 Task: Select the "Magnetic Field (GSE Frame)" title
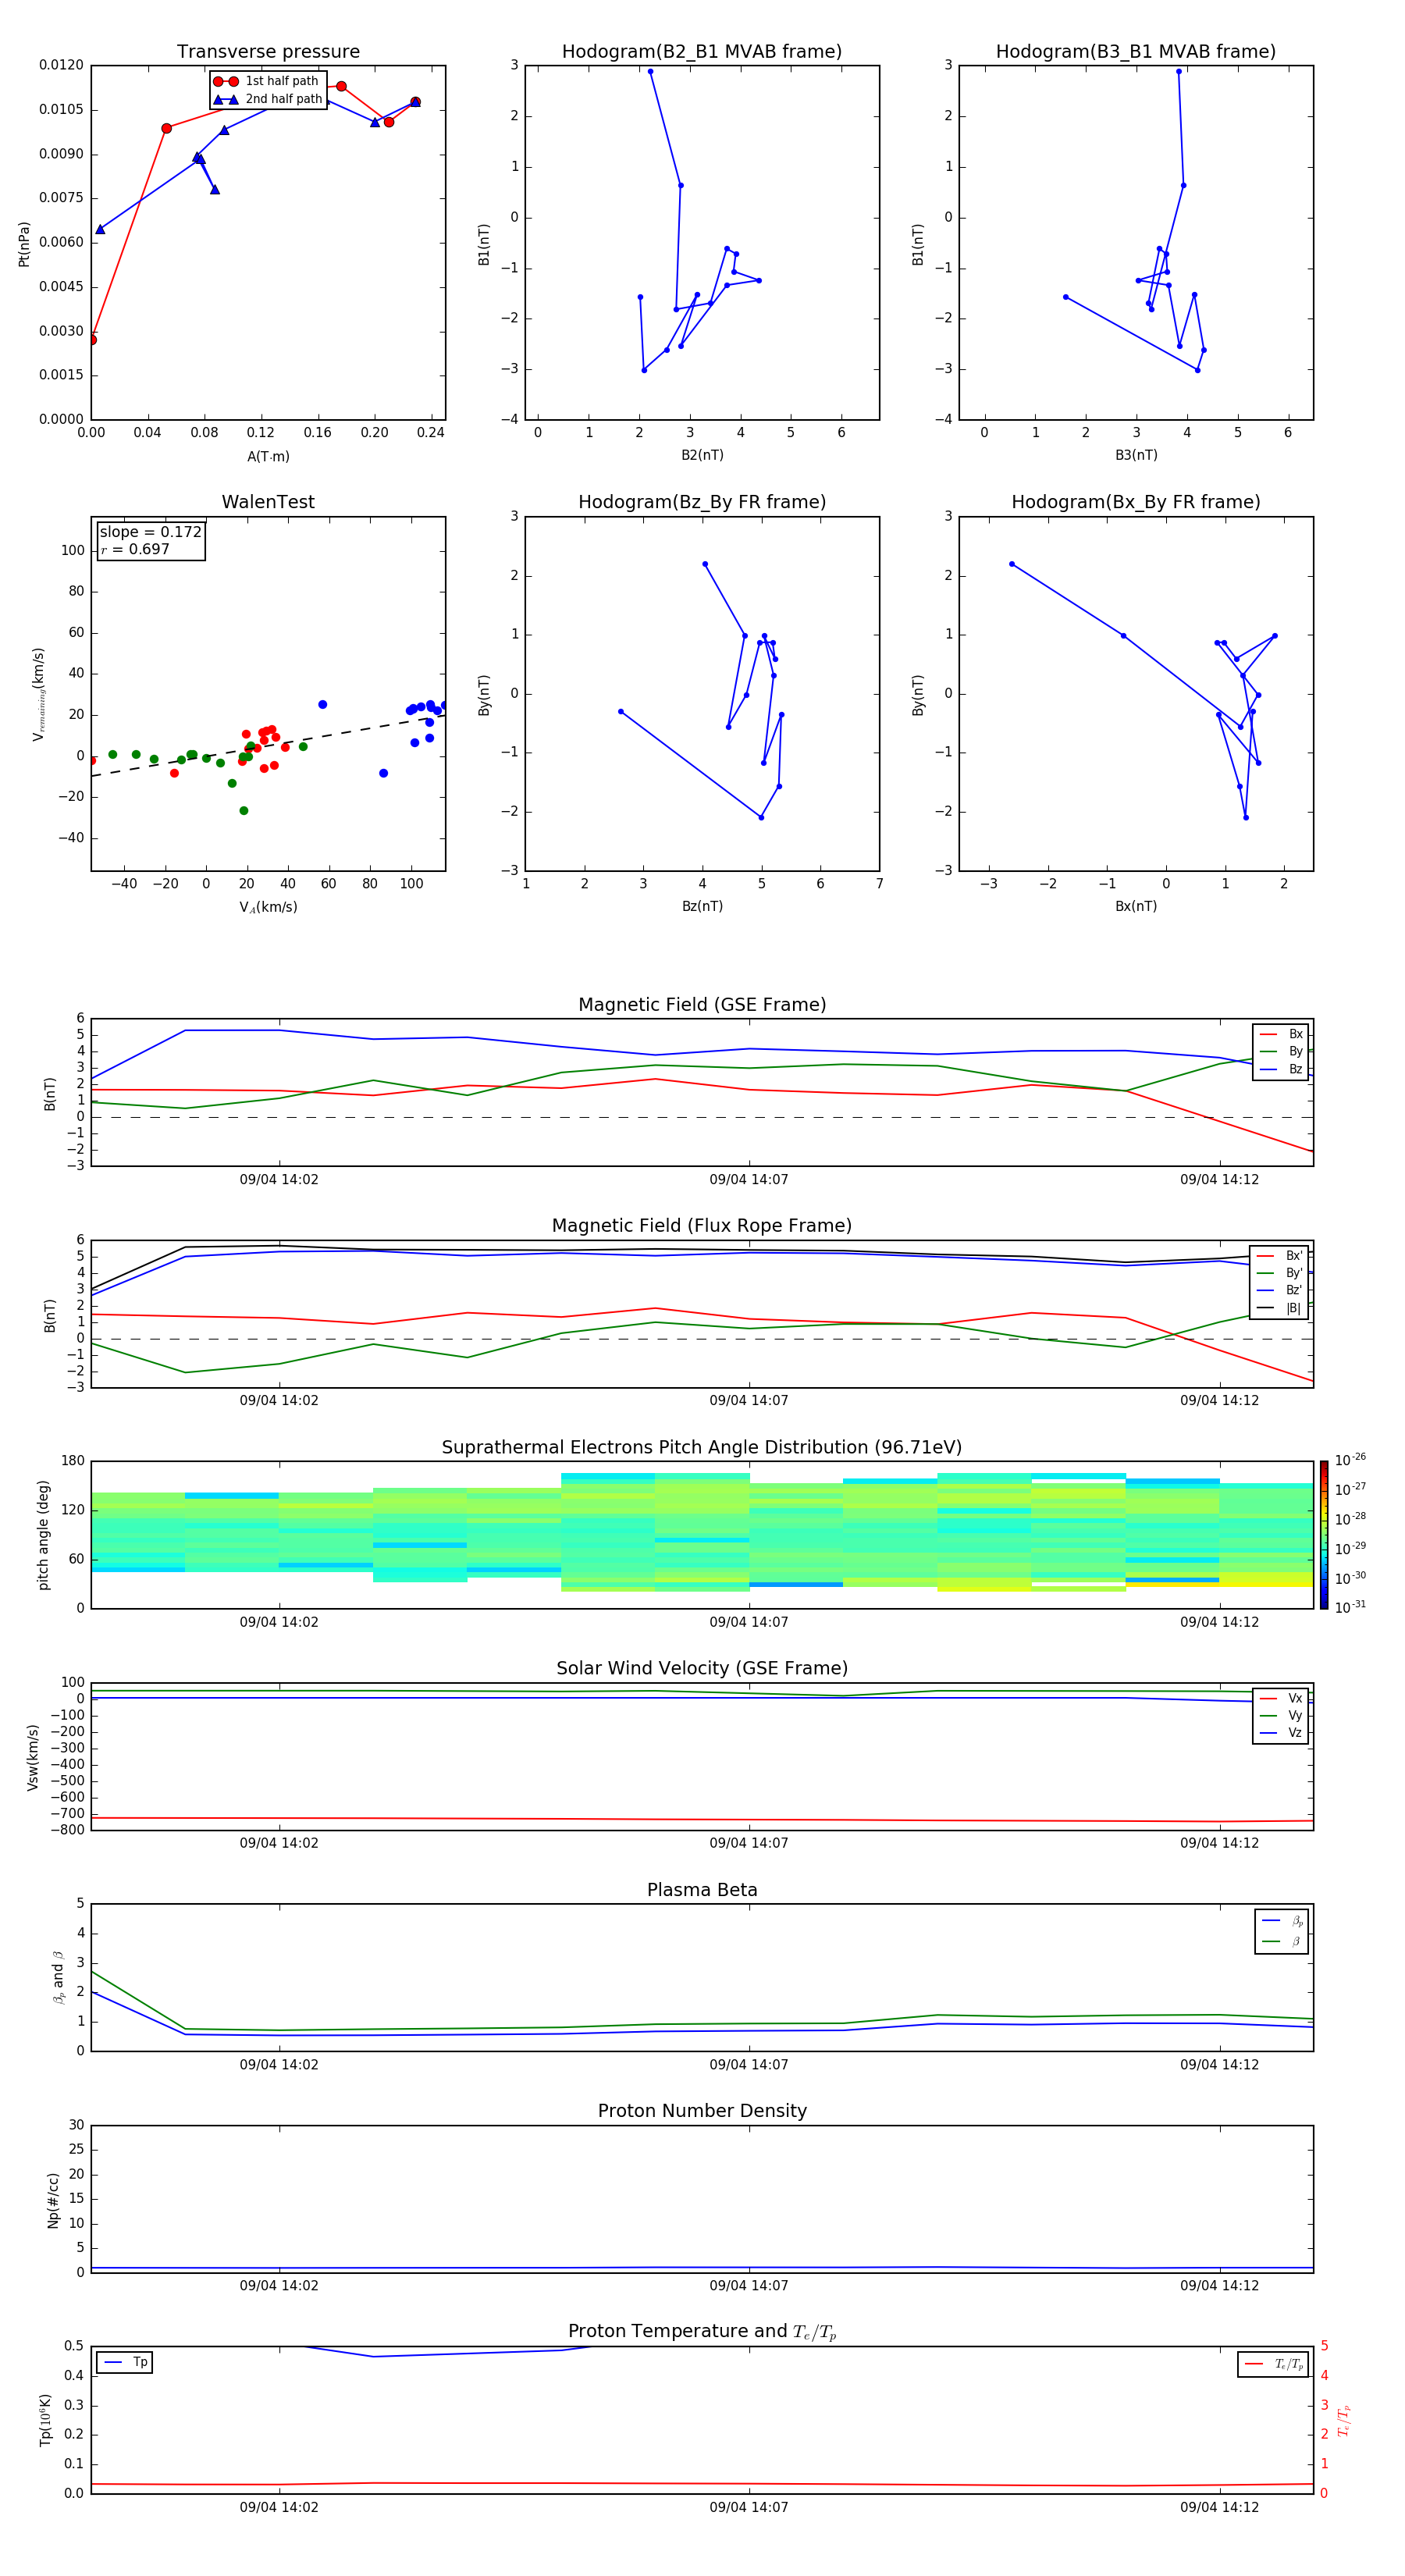point(702,1005)
